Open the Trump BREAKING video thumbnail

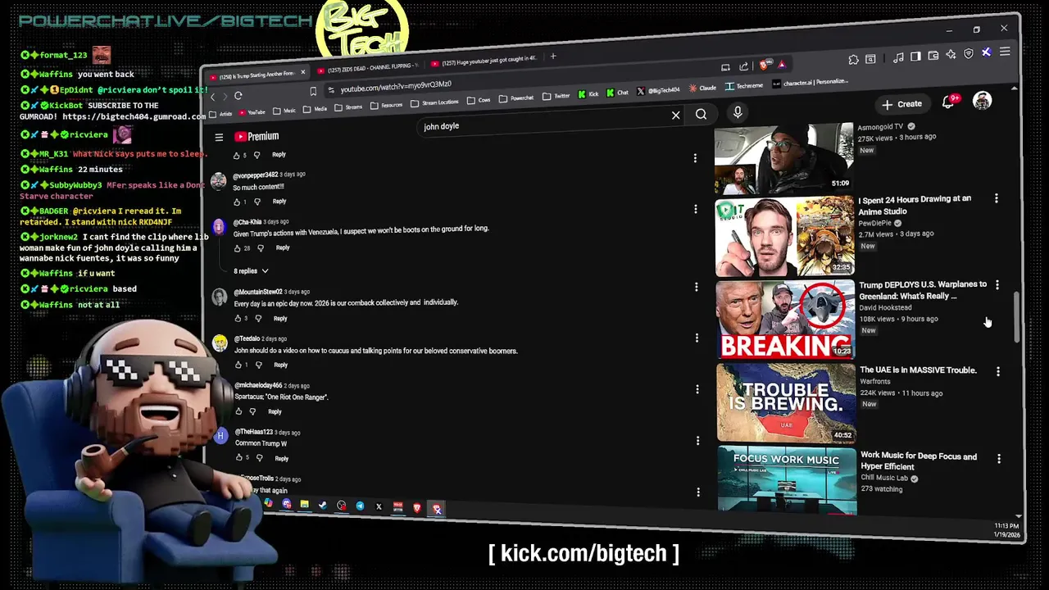(x=785, y=320)
